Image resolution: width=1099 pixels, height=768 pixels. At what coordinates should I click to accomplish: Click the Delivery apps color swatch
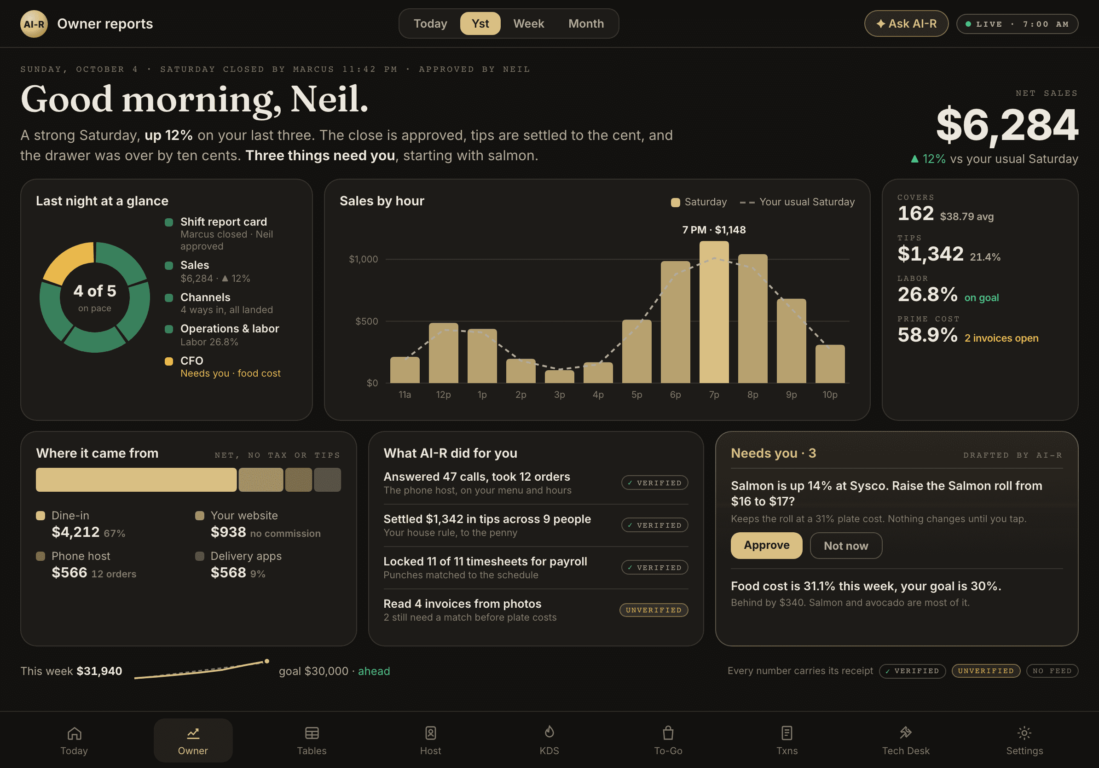point(200,556)
